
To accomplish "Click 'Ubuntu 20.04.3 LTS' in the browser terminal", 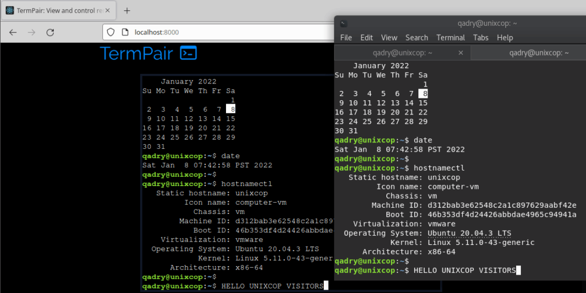I will (278, 249).
